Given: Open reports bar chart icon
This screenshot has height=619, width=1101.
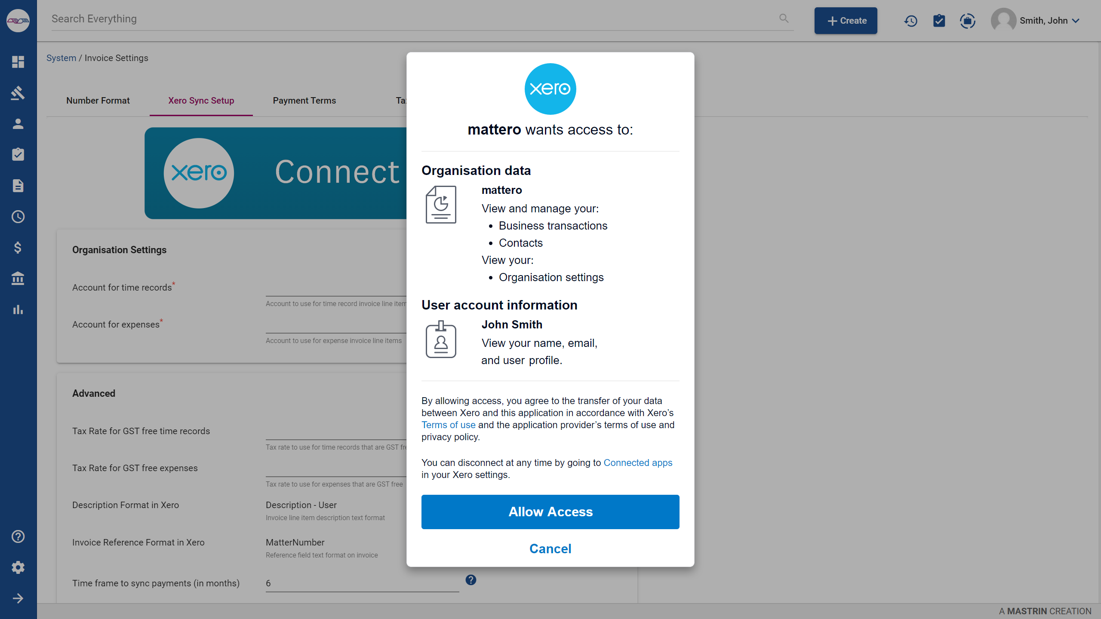Looking at the screenshot, I should click(18, 309).
